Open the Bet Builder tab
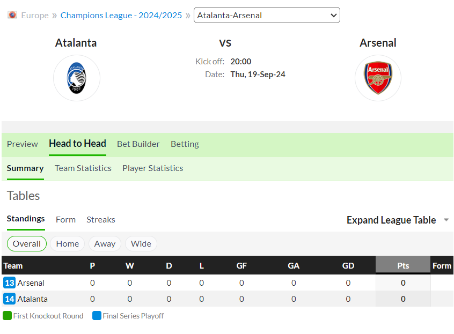This screenshot has width=454, height=334. pyautogui.click(x=138, y=144)
